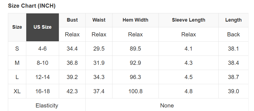Click bust value 36.8
Screen dimensions: 254x111
72,63
